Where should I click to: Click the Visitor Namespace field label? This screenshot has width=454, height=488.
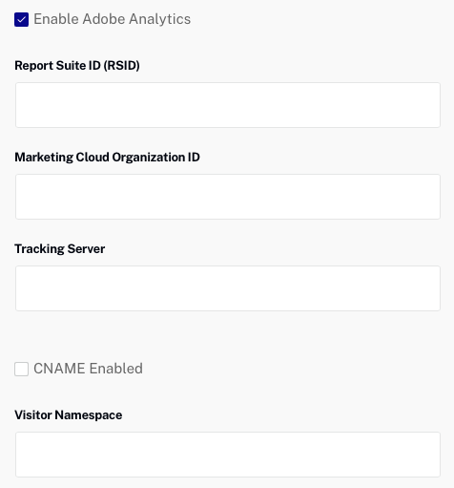[x=69, y=415]
